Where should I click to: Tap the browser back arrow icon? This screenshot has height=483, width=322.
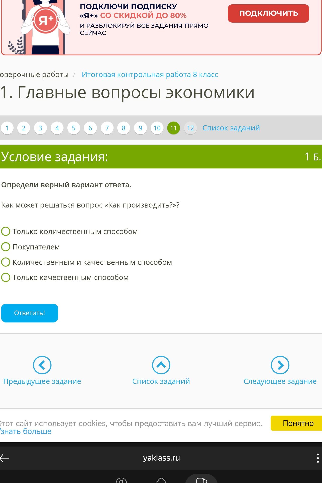pos(5,458)
